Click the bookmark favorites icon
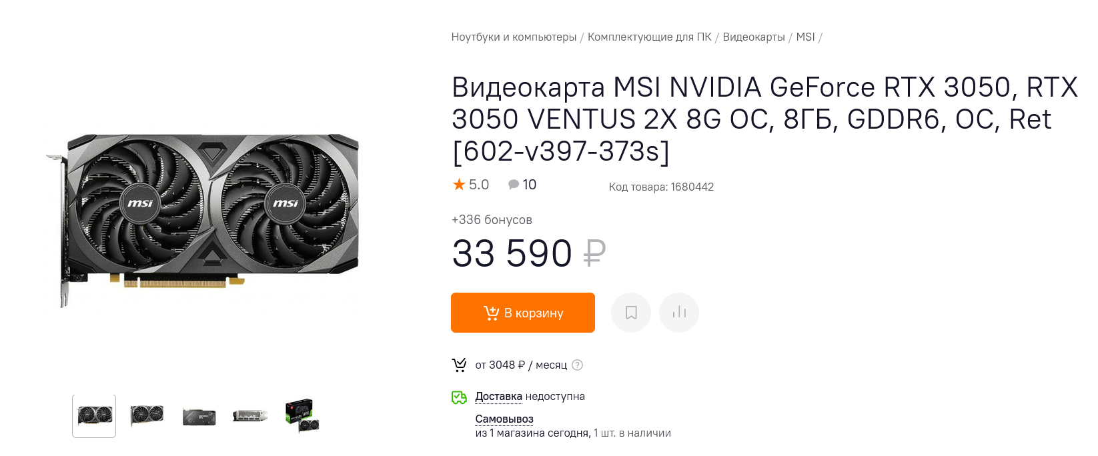This screenshot has width=1098, height=456. [631, 313]
